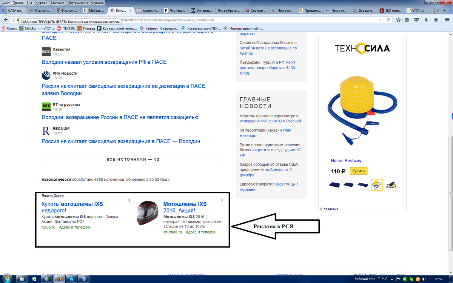Open the eTXT.ru bookmark in bookmarks bar
453x283 pixels.
(46, 28)
